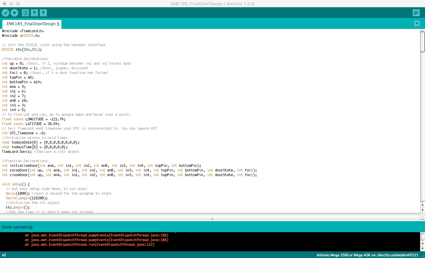Click the "int enB = 10;" line

[x=15, y=100]
